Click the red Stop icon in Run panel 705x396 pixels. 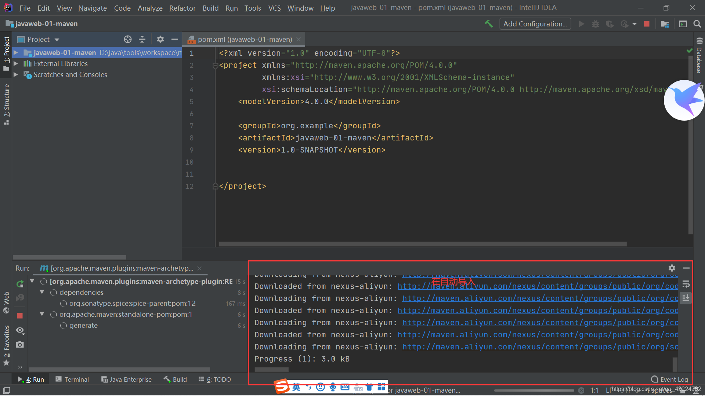click(x=20, y=316)
